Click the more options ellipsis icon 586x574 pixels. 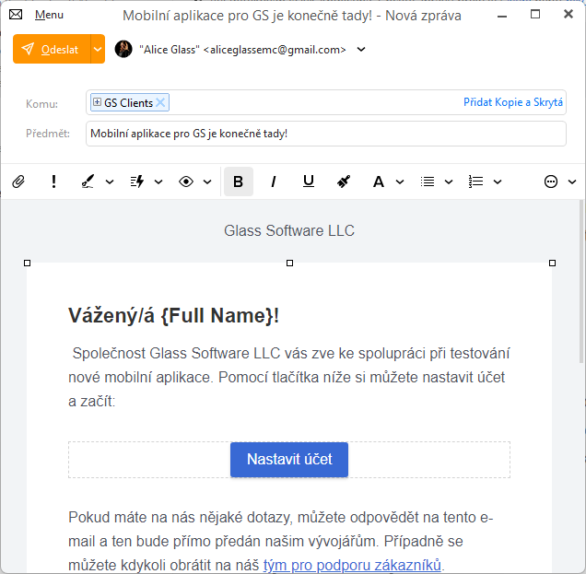point(551,182)
